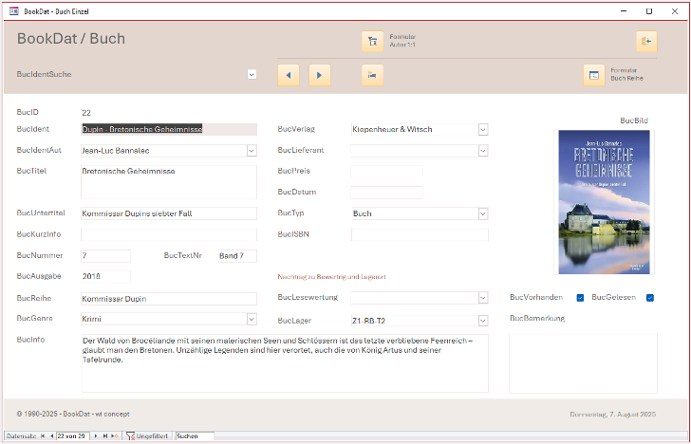Open the BucVerlag dropdown list
Image resolution: width=691 pixels, height=444 pixels.
483,129
